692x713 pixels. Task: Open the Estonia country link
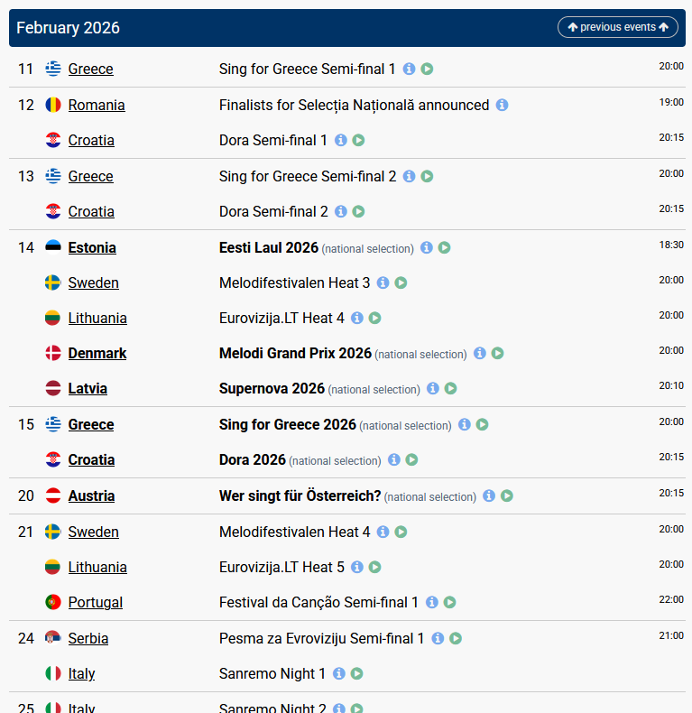tap(92, 247)
